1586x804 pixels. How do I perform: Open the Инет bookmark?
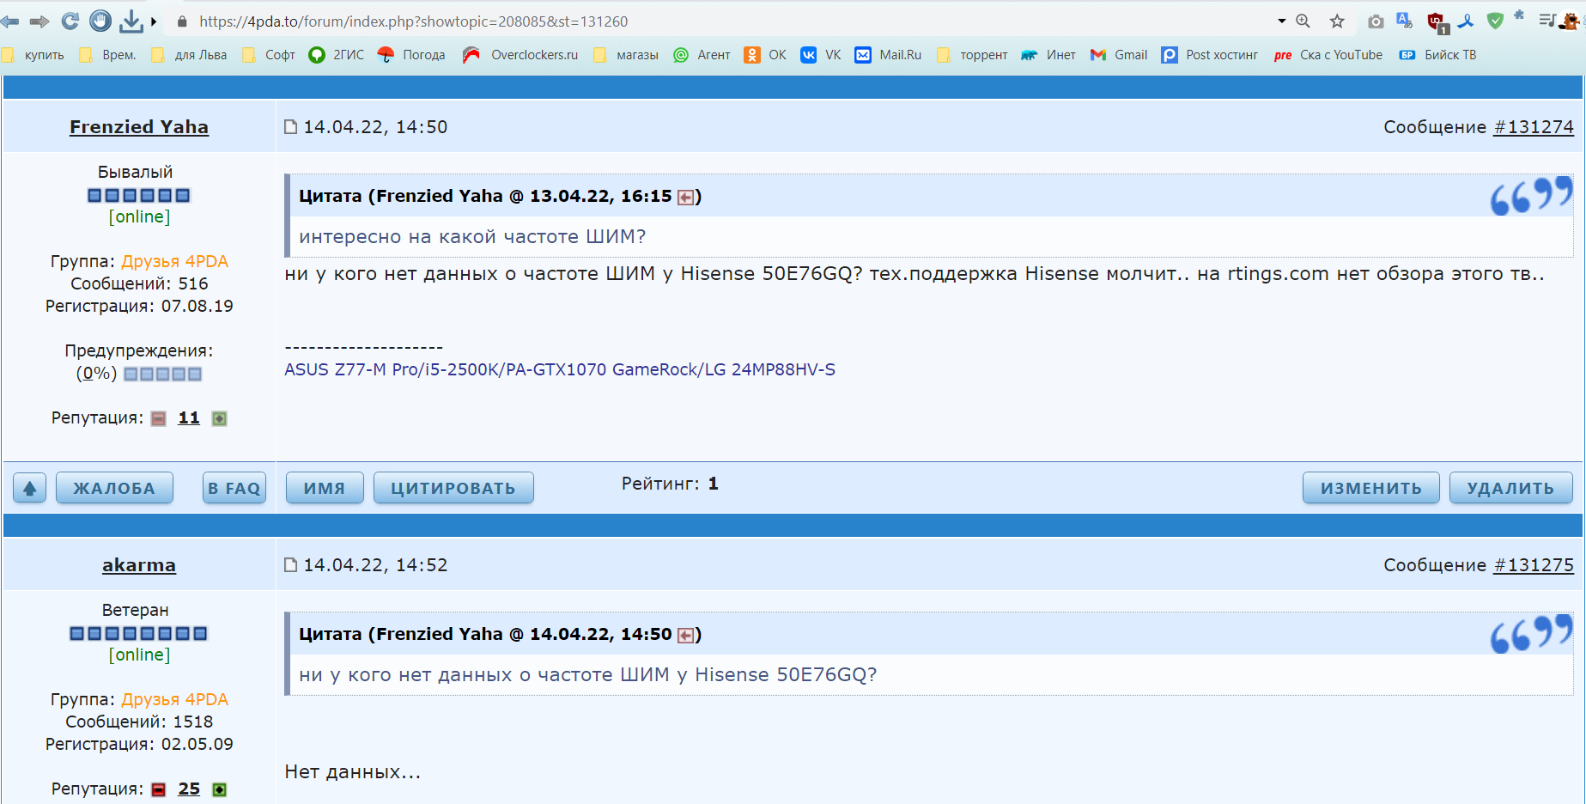click(1048, 55)
